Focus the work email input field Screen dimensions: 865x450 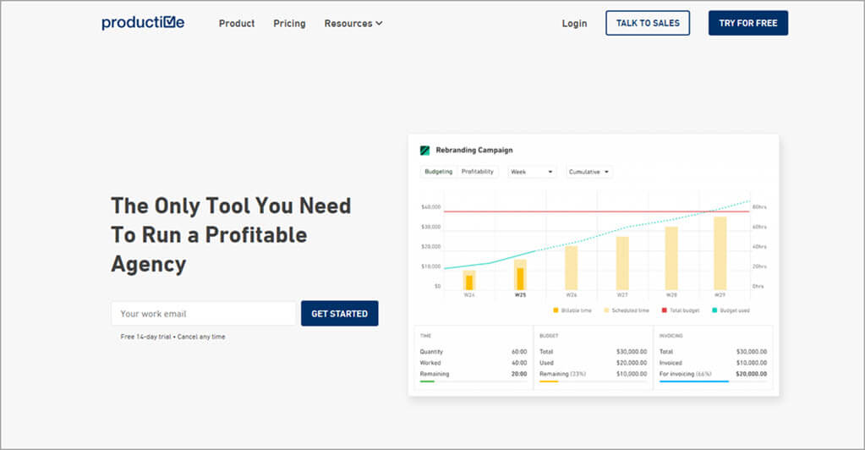point(203,314)
